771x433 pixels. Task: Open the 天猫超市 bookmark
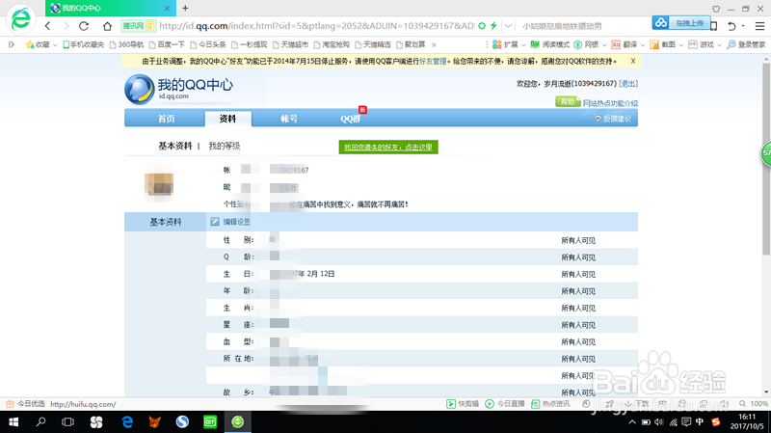pyautogui.click(x=290, y=44)
